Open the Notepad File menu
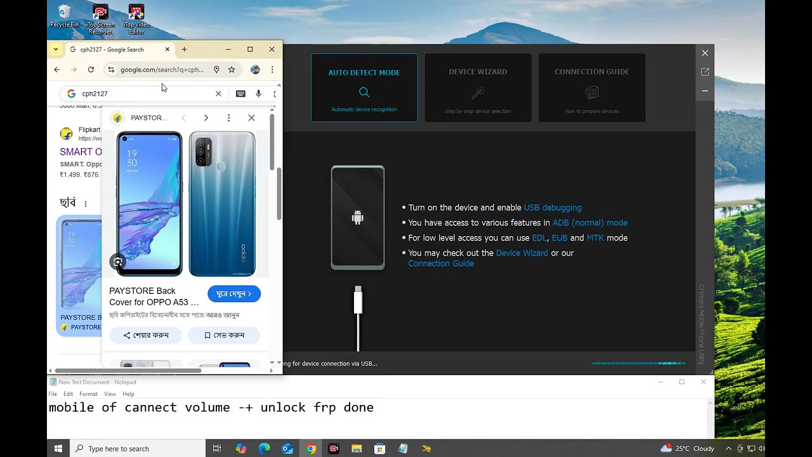Viewport: 812px width, 457px height. [x=53, y=394]
